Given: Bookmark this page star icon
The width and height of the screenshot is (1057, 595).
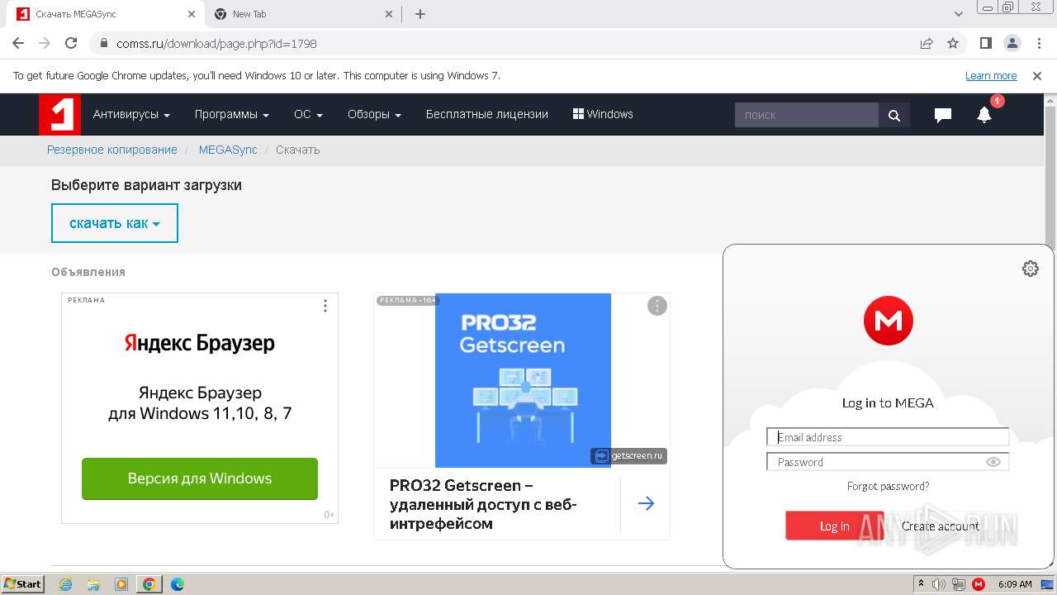Looking at the screenshot, I should point(953,43).
